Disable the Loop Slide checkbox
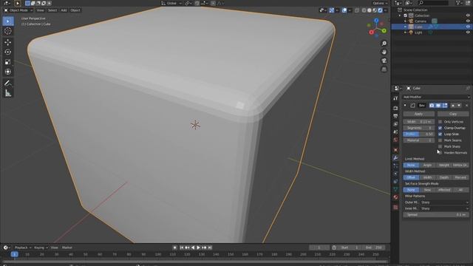This screenshot has height=266, width=473. (440, 134)
